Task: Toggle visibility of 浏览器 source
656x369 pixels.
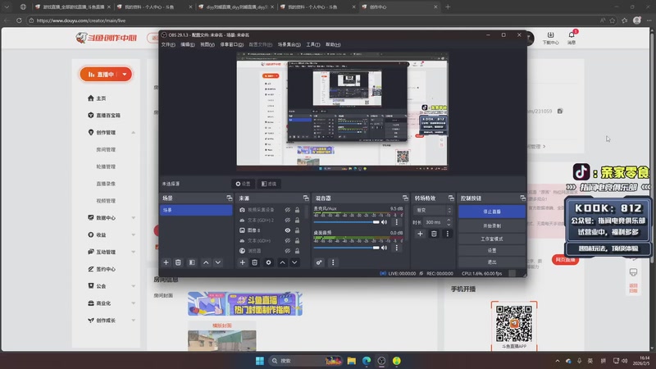Action: [288, 251]
